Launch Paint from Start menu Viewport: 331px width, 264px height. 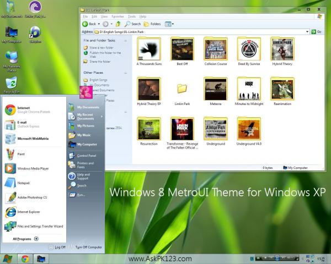[34, 154]
